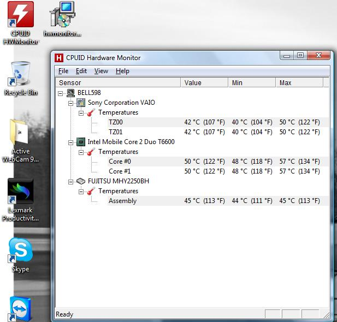
Task: Select the TZ00 sensor row
Action: (x=218, y=122)
